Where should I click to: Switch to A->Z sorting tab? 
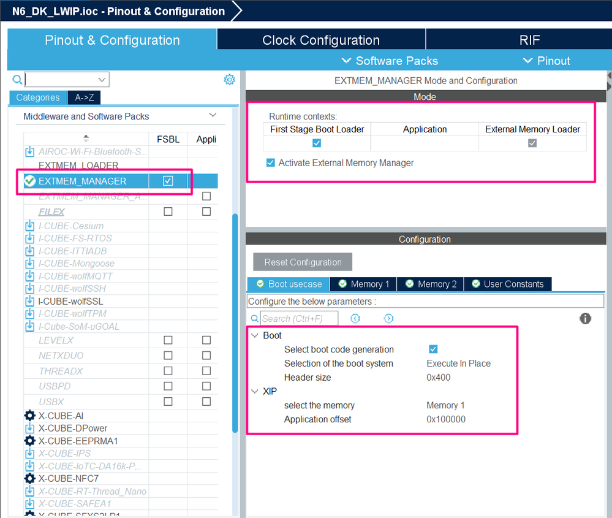tap(85, 97)
